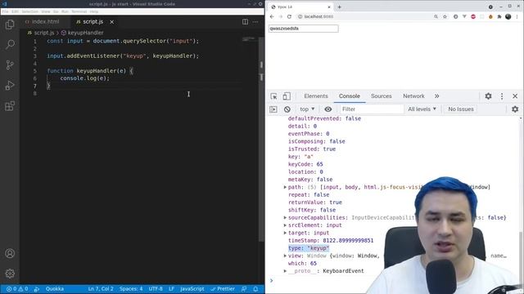
Task: Clear the console
Action: pos(287,109)
